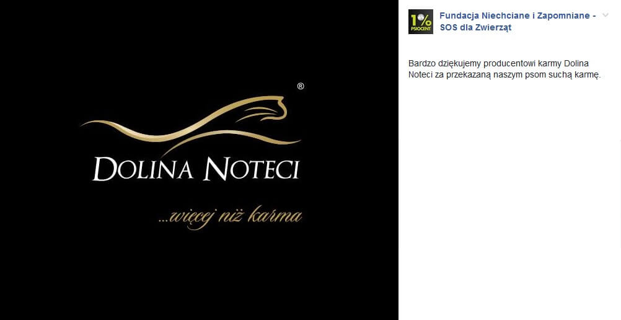Click the white 'Noteci' wordmark
The height and width of the screenshot is (320, 621).
pyautogui.click(x=252, y=169)
